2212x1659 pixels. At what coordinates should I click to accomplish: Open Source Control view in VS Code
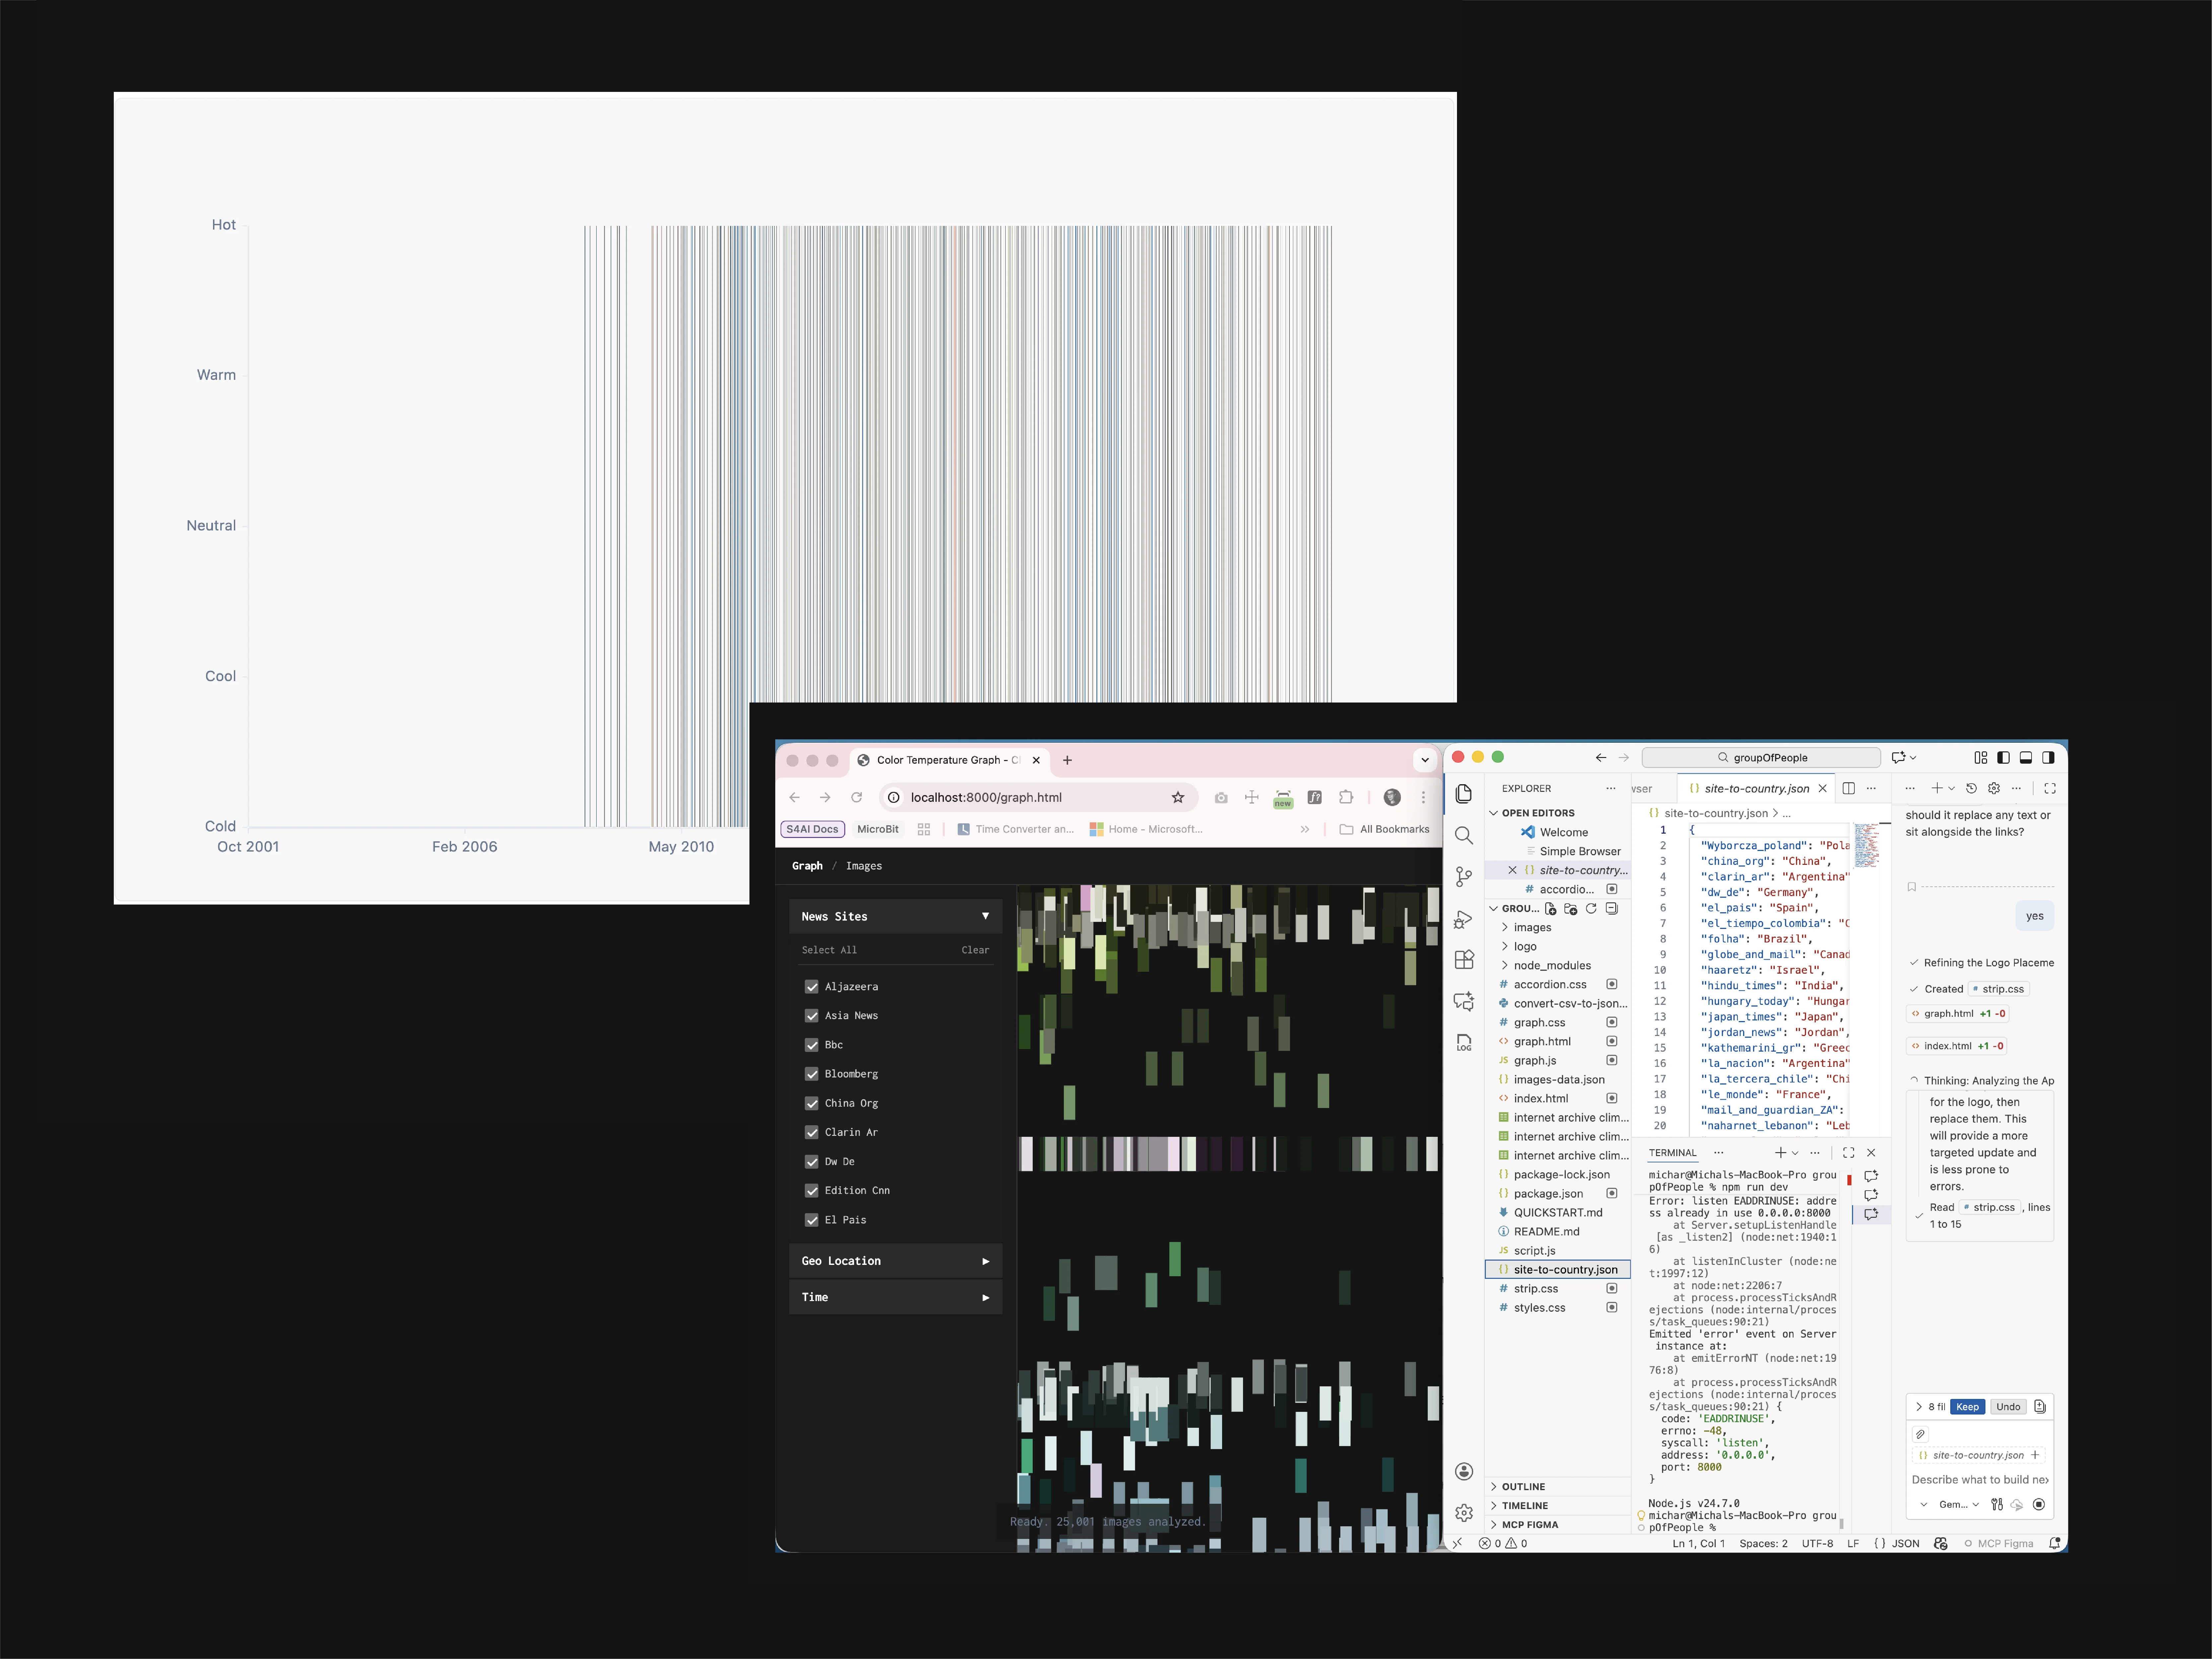pyautogui.click(x=1464, y=877)
